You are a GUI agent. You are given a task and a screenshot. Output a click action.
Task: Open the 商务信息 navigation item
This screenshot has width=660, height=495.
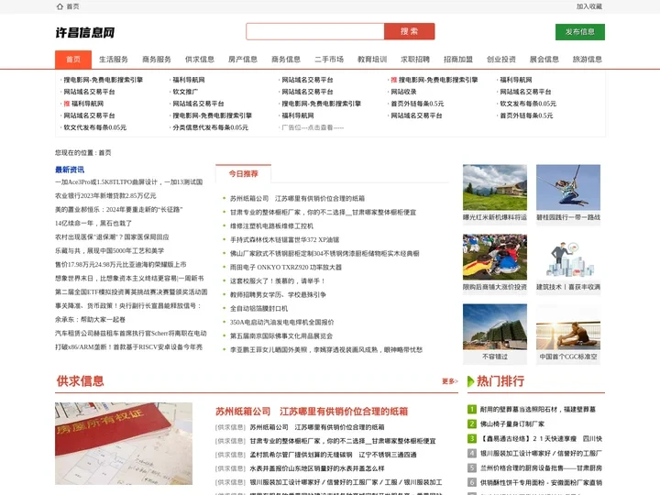tap(286, 60)
